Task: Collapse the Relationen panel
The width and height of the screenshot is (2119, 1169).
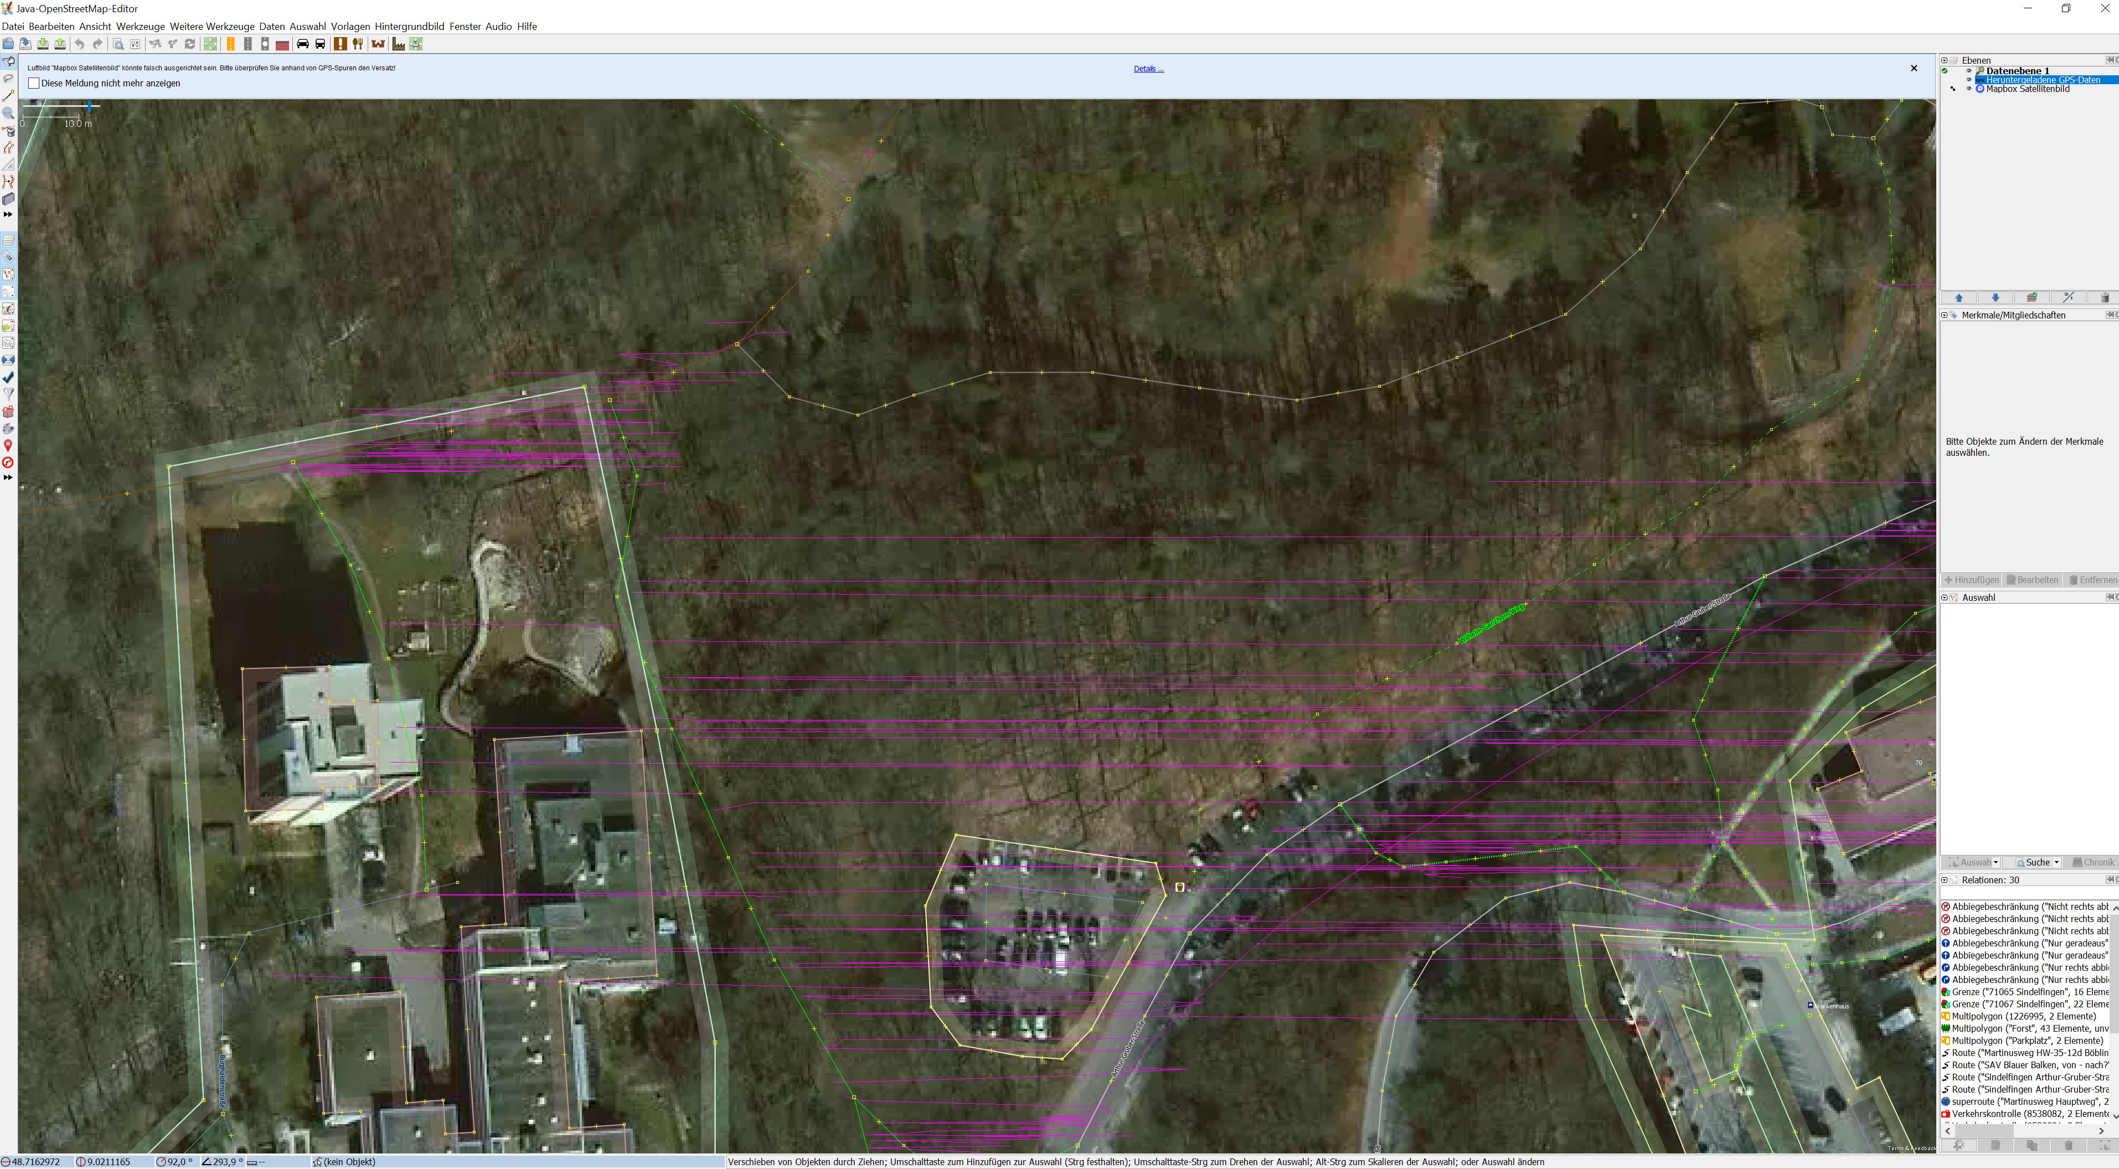Action: [x=1945, y=880]
